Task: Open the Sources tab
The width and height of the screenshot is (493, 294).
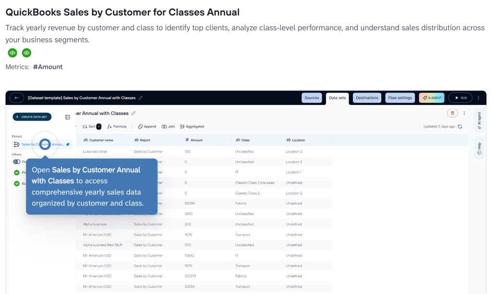Action: click(311, 98)
